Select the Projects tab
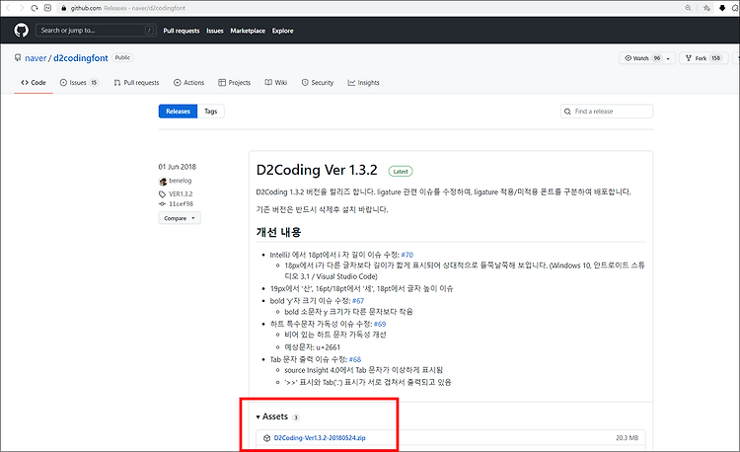The height and width of the screenshot is (452, 740). [235, 83]
